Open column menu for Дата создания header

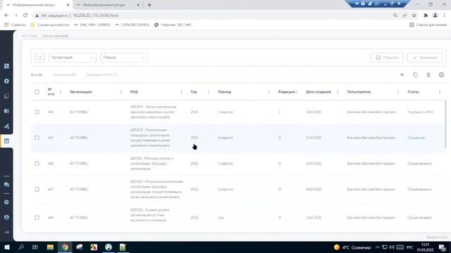click(338, 92)
